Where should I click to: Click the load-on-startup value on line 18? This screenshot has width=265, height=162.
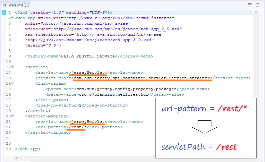click(80, 106)
